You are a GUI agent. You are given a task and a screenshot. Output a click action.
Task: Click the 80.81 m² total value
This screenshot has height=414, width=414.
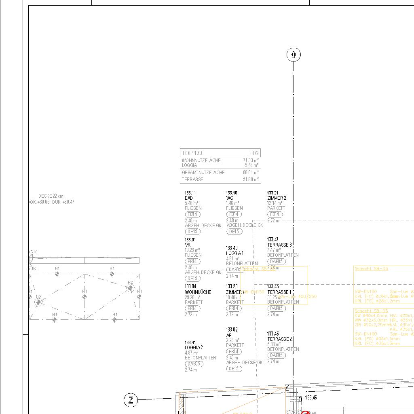251,172
